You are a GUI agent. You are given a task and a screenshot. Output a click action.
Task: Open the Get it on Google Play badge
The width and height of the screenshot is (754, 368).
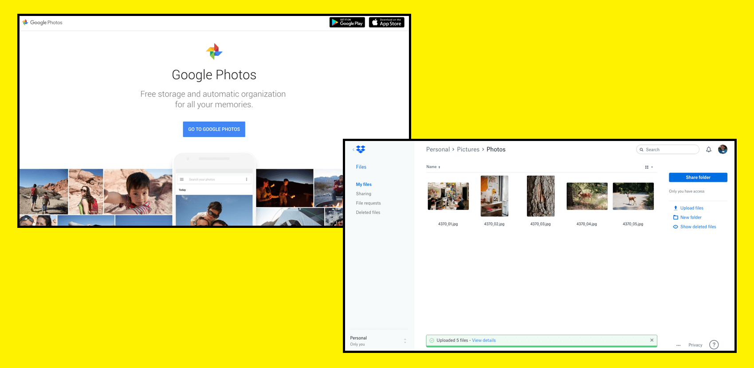pyautogui.click(x=347, y=22)
